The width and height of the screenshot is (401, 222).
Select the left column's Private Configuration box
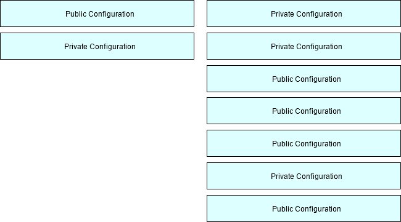[97, 46]
